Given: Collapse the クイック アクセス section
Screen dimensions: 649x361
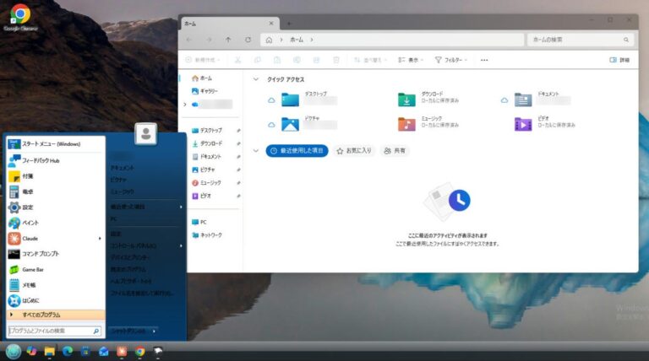Looking at the screenshot, I should pos(256,79).
